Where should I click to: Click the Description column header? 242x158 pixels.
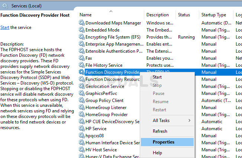pyautogui.click(x=157, y=15)
